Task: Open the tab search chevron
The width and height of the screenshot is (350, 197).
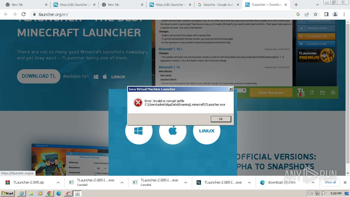Action: point(317,5)
